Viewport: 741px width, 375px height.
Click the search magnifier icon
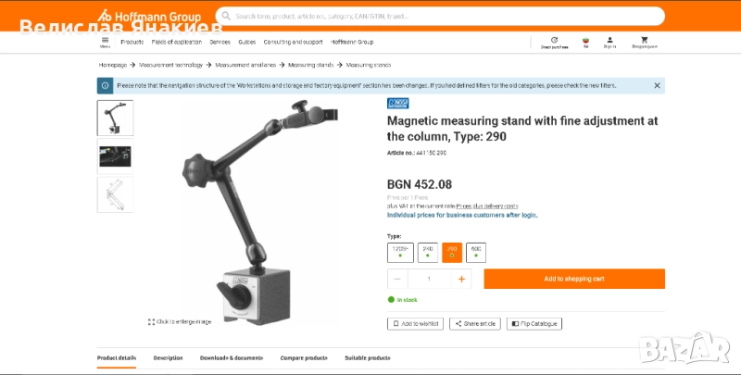pos(226,16)
